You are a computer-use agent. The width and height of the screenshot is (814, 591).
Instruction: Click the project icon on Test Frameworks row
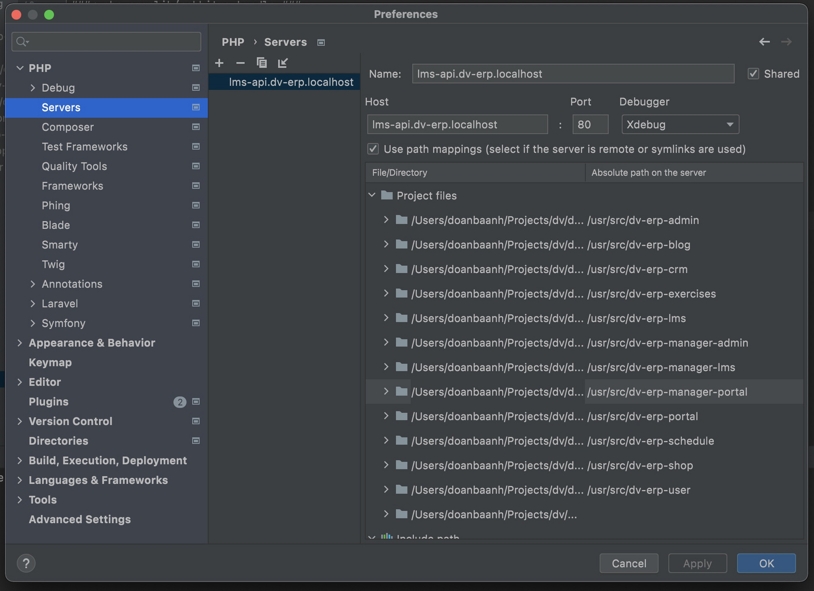[196, 147]
